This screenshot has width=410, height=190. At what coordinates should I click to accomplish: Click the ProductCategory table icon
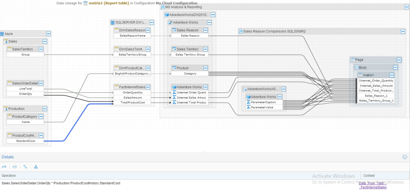[x=10, y=117]
